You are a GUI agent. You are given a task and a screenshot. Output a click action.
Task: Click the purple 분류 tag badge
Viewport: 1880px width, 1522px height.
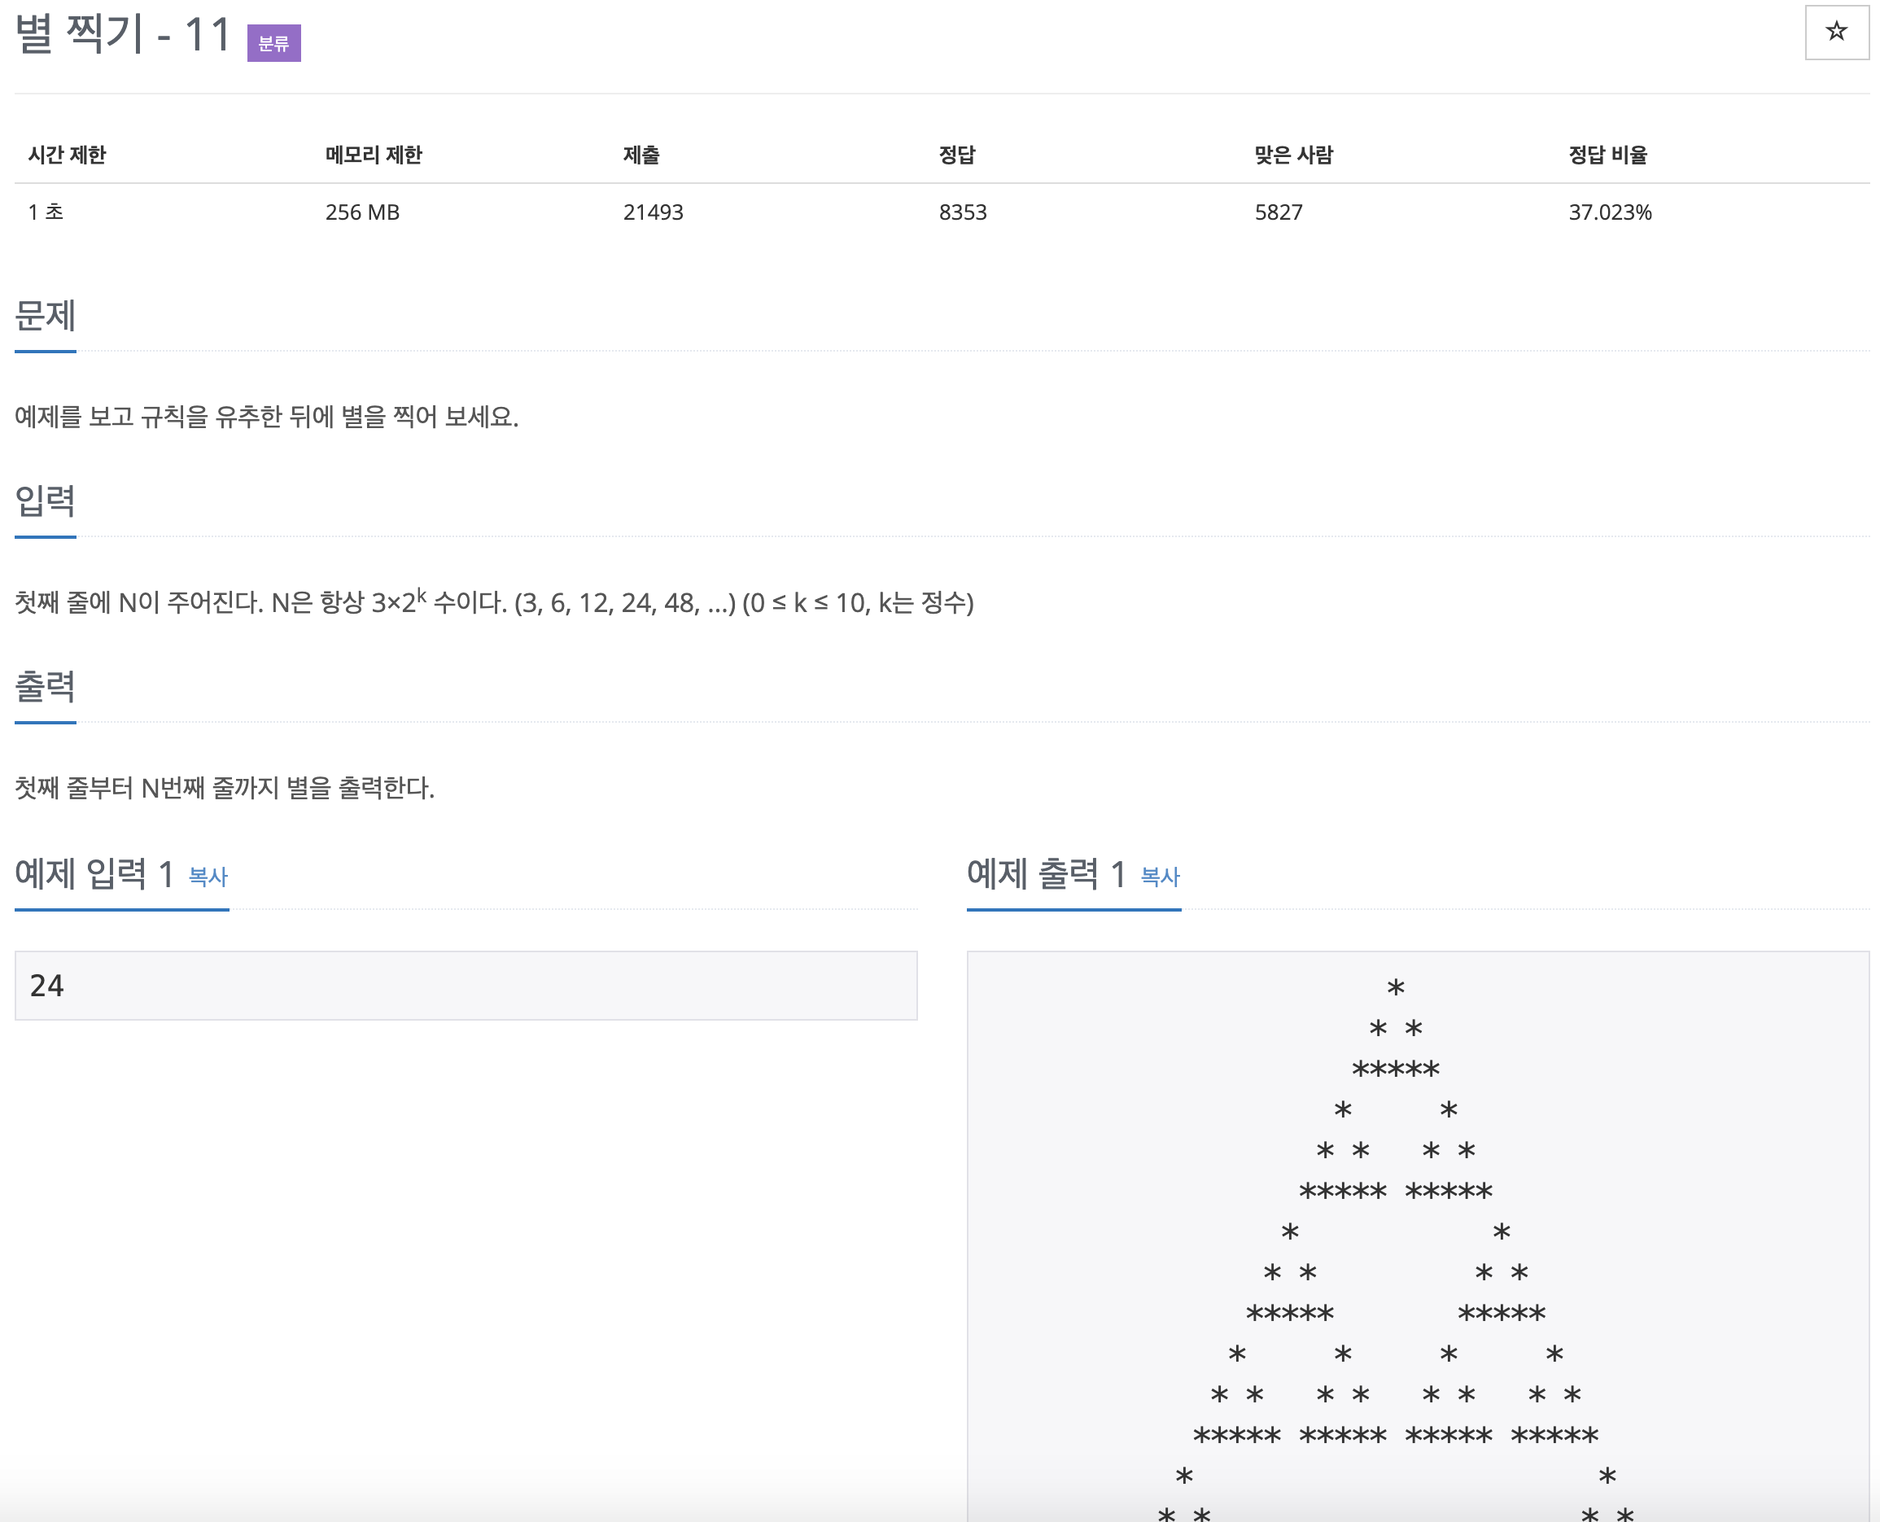click(273, 43)
